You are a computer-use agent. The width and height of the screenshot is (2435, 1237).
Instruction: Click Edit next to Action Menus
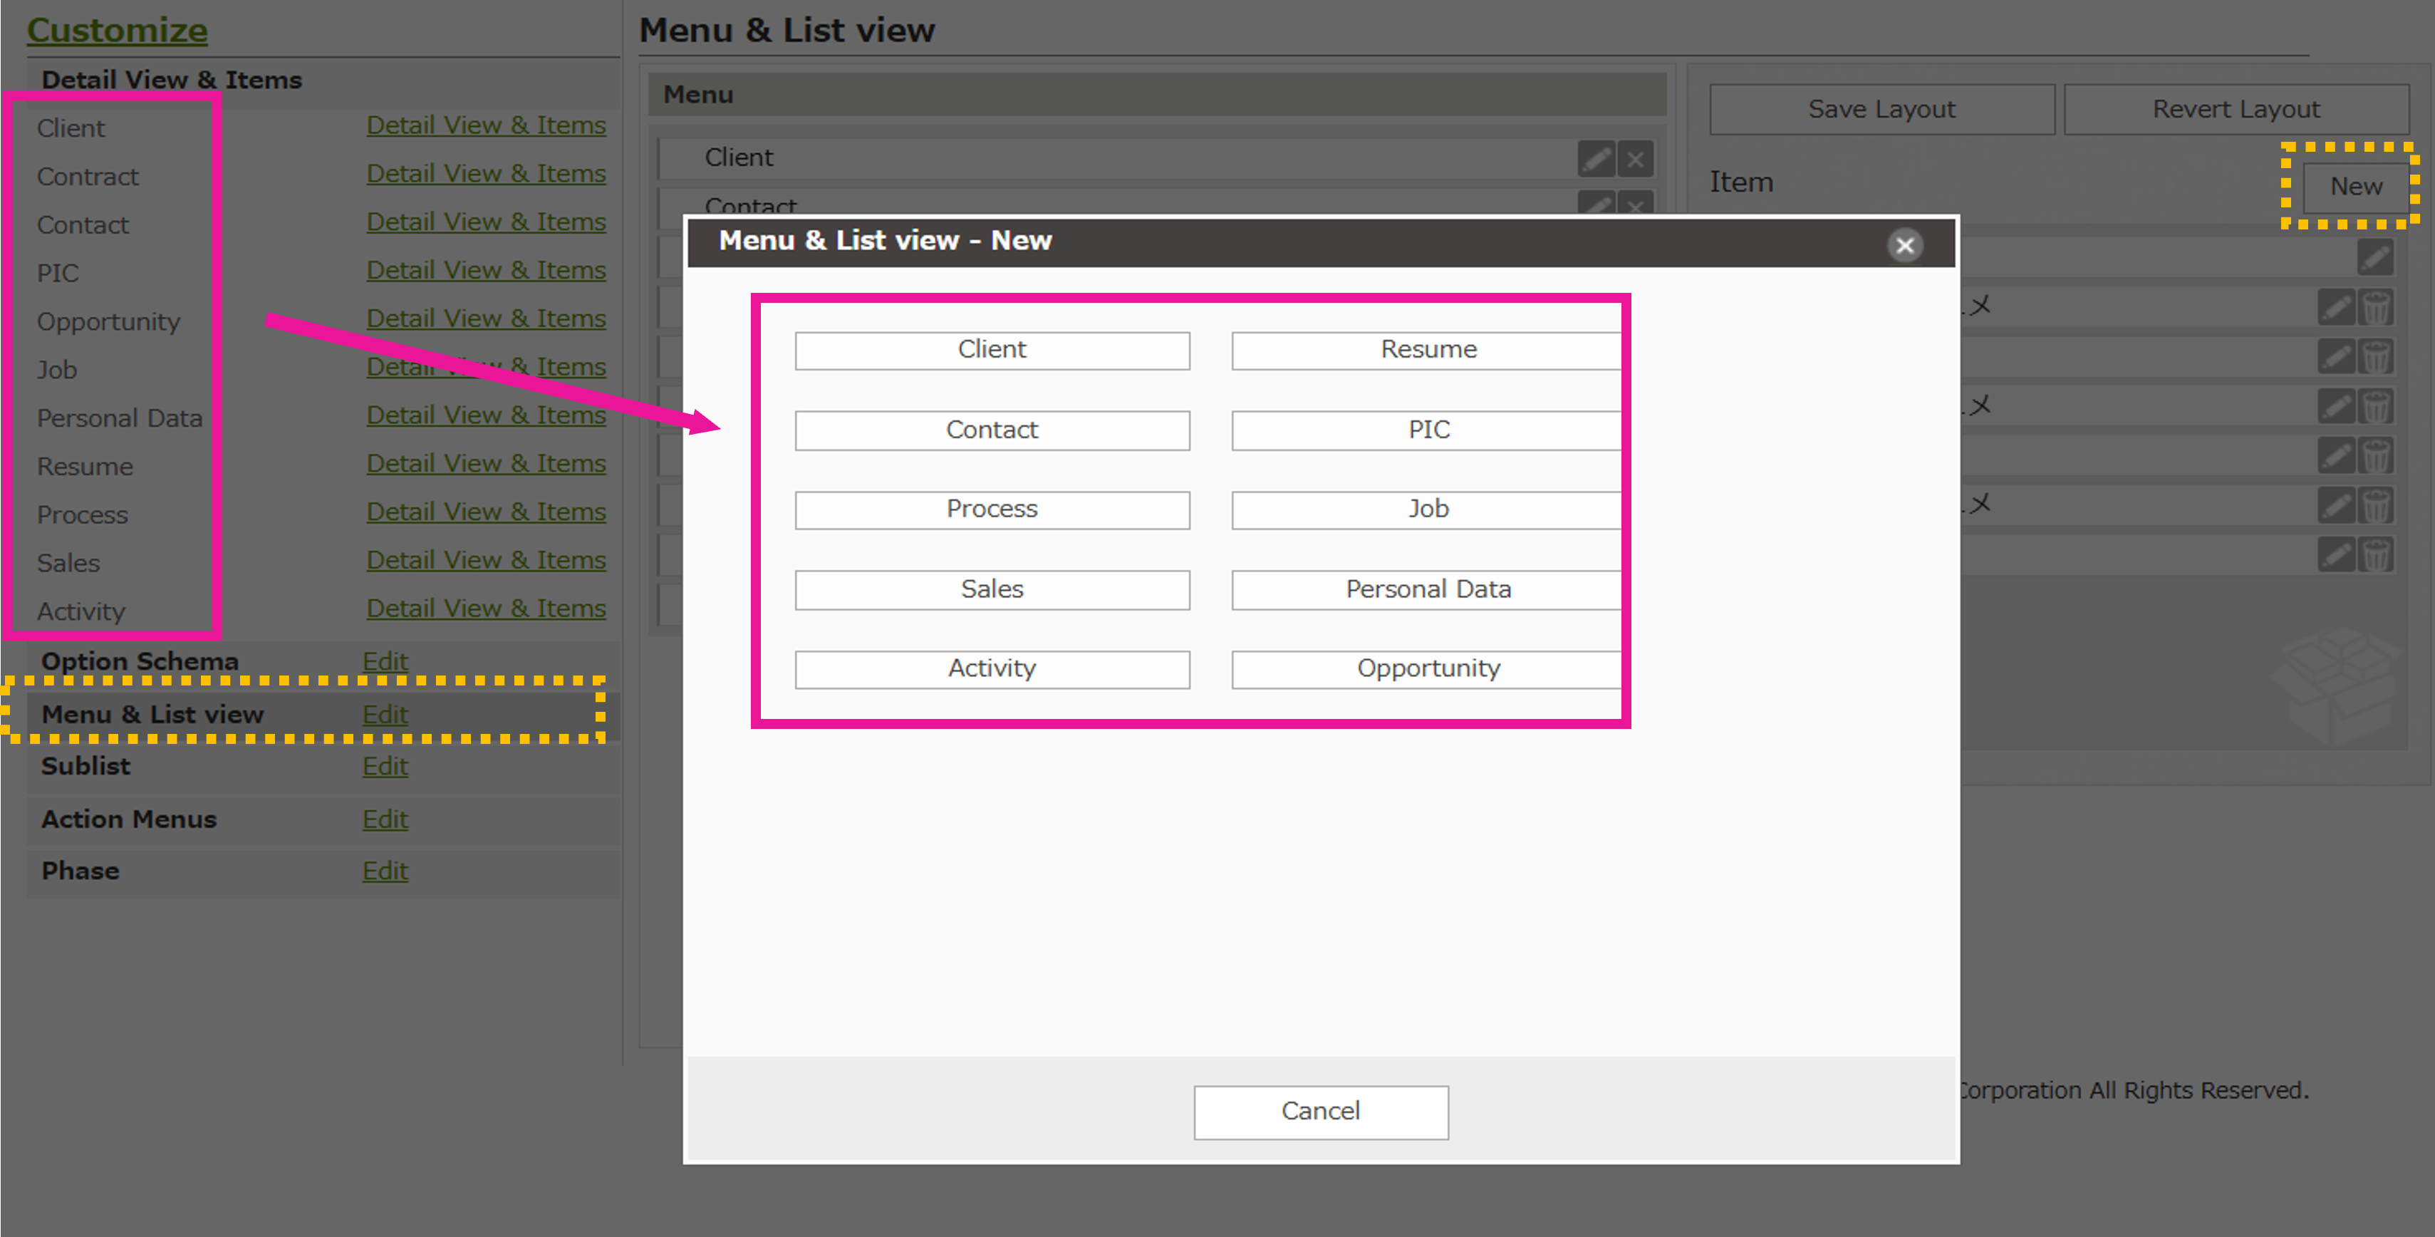[385, 819]
